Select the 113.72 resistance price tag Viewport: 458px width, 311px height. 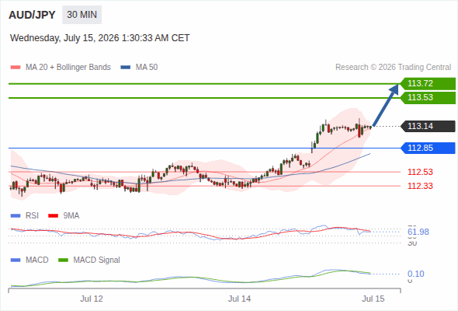click(428, 84)
